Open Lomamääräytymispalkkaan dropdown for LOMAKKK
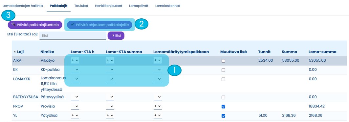Screen dimensions: 349x122 pos(158,79)
